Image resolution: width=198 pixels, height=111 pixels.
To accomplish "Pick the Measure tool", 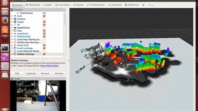I will pyautogui.click(x=78, y=5).
